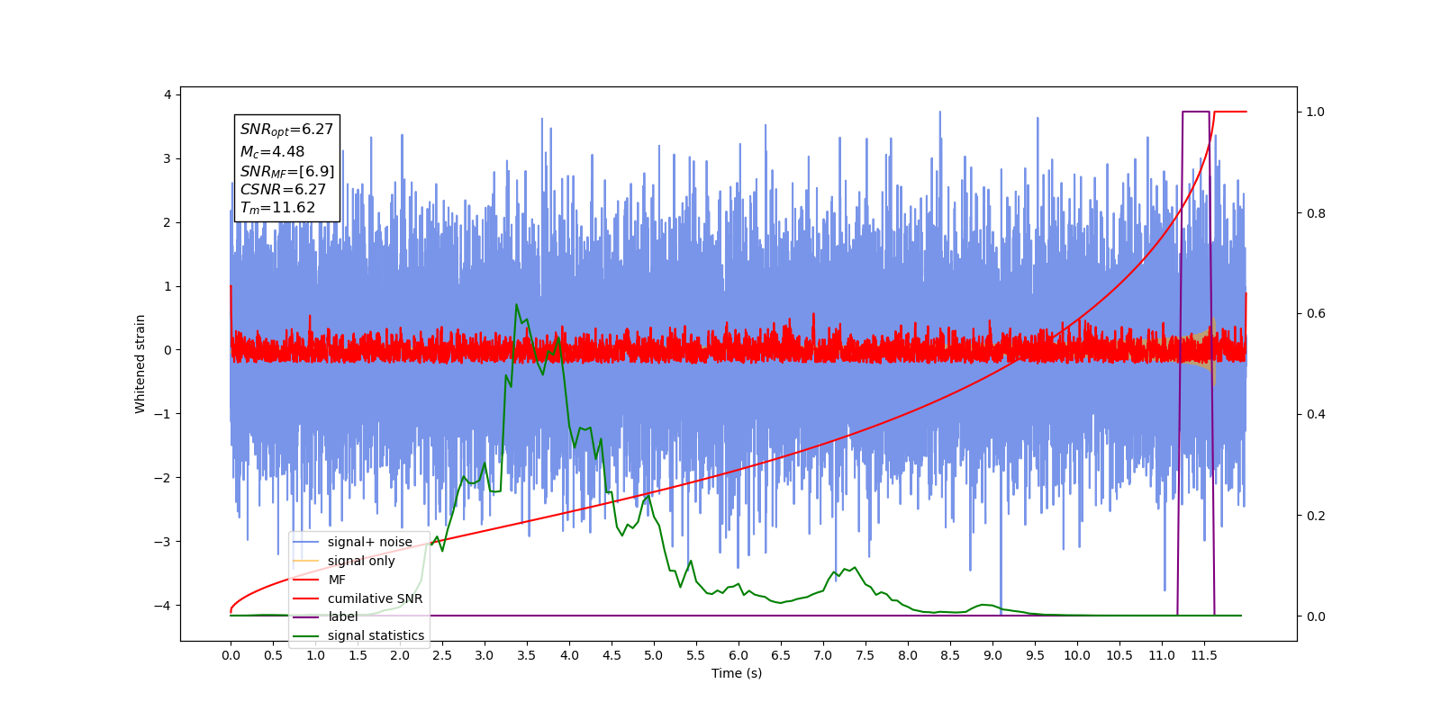Click the purple label pulse plateau near 11.3 s
1441x720 pixels.
[1195, 112]
